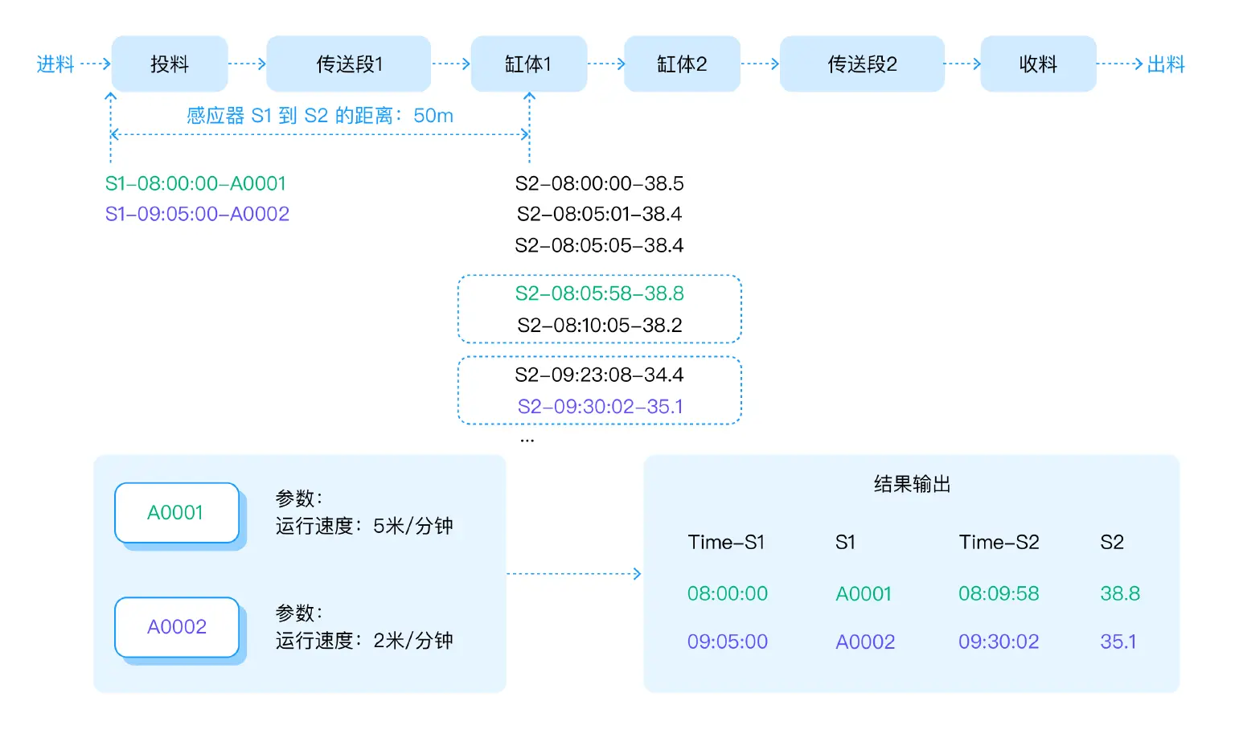This screenshot has height=734, width=1235.
Task: Click the purple S2-09:30:02-35.1 reading
Action: point(600,407)
